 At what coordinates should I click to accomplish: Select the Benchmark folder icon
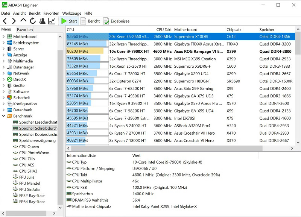10,116
